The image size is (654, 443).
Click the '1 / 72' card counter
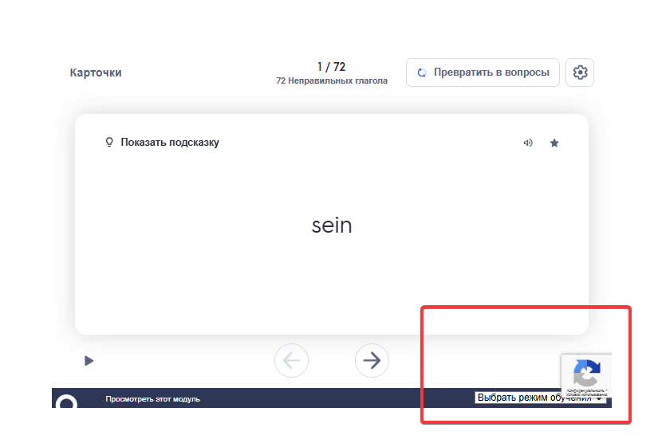[x=332, y=67]
